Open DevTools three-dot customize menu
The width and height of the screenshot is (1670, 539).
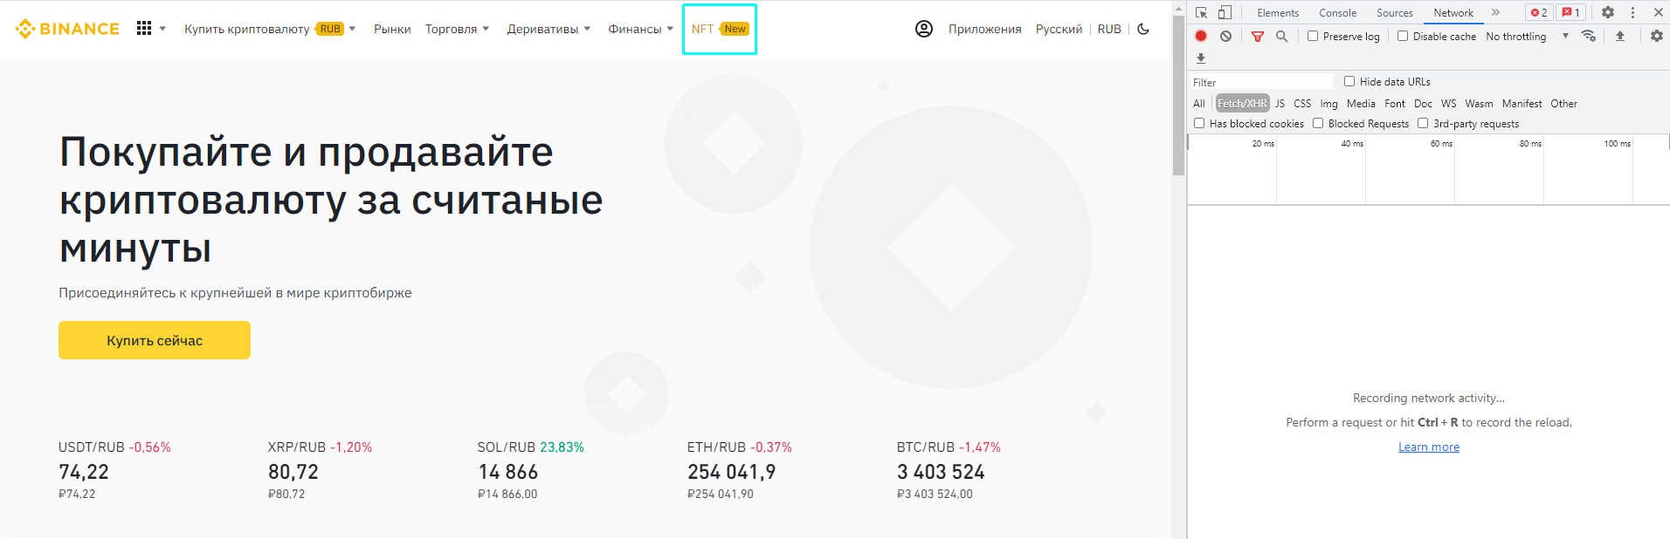pos(1632,12)
